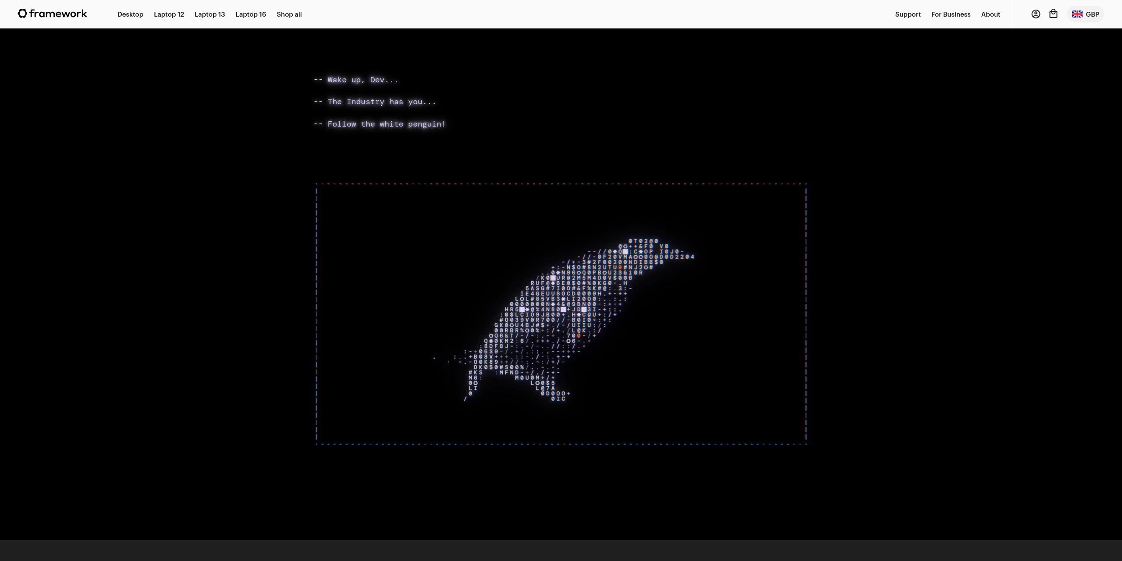The height and width of the screenshot is (561, 1122).
Task: Open the Support menu
Action: pyautogui.click(x=908, y=14)
